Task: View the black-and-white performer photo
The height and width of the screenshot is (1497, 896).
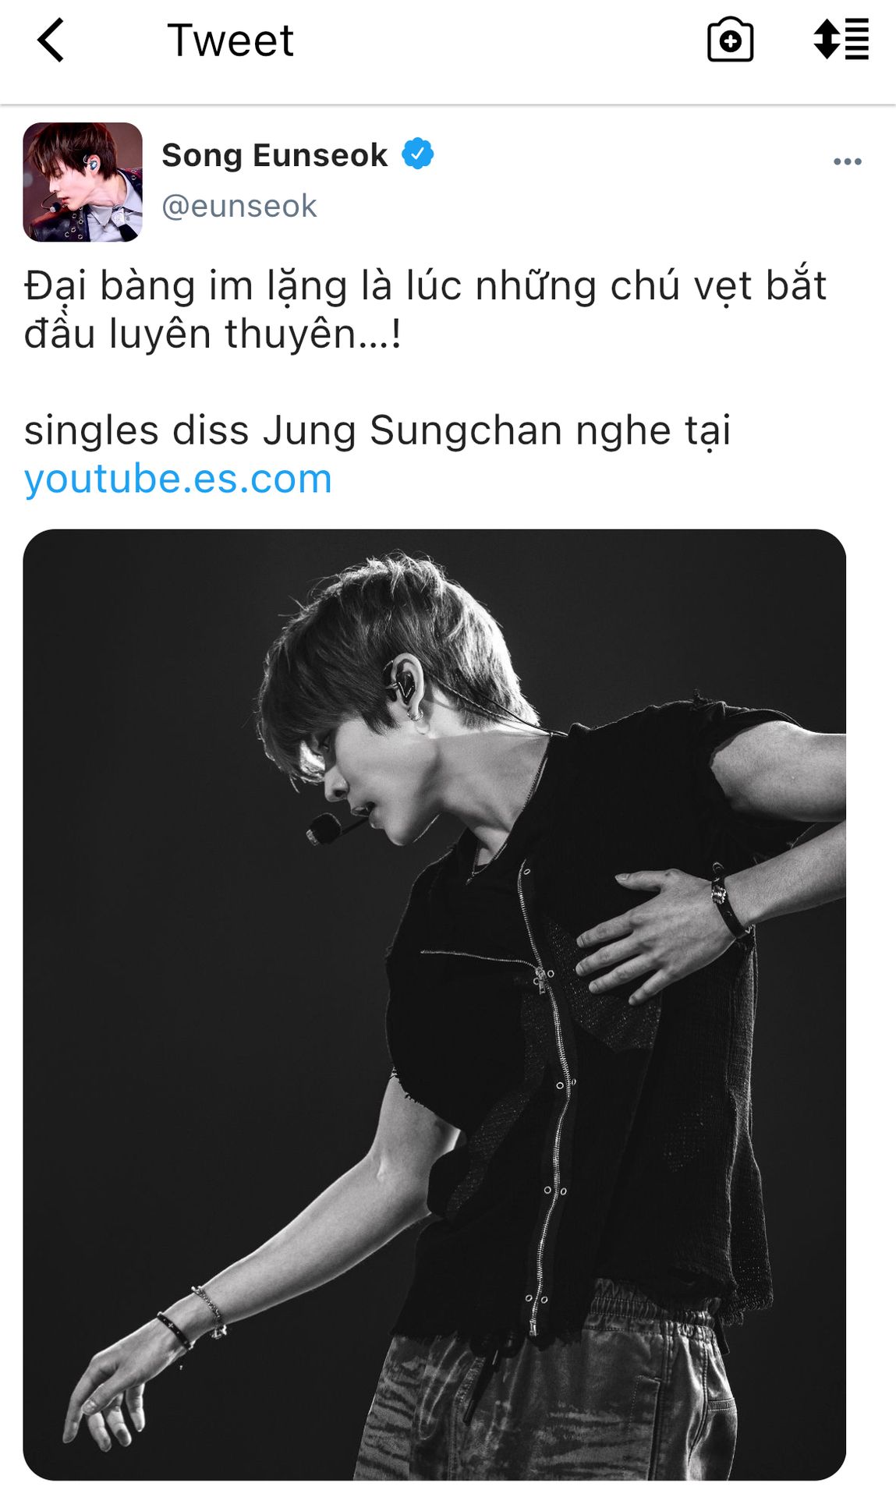Action: click(x=434, y=1004)
